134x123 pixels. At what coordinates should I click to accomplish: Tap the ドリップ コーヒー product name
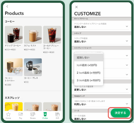pos(13,46)
